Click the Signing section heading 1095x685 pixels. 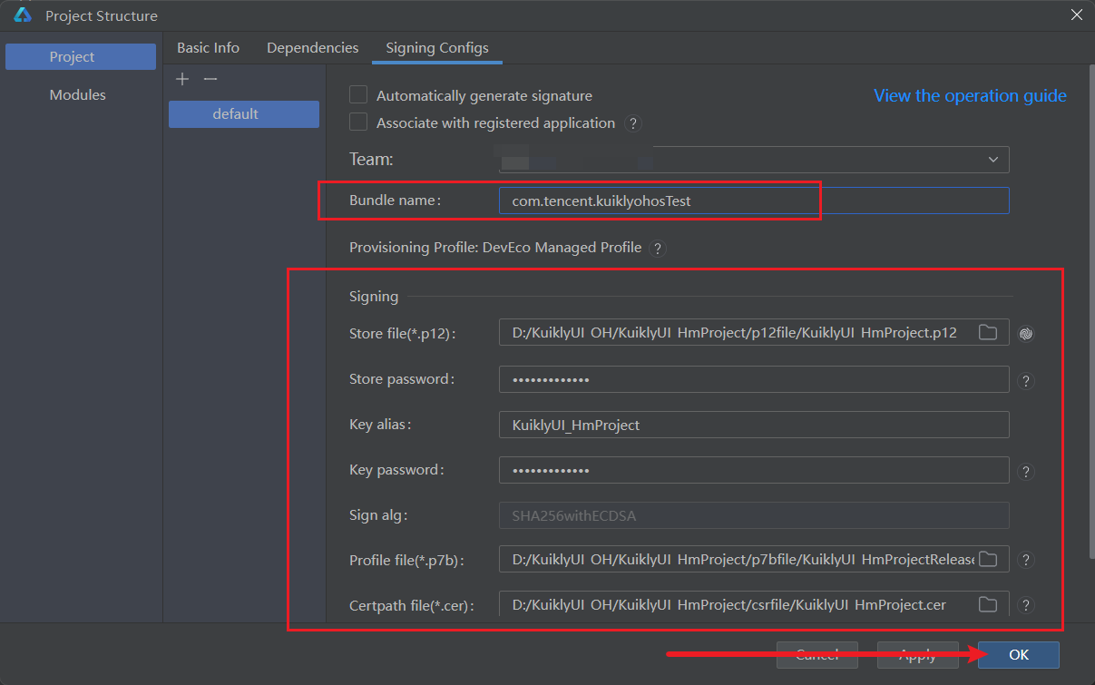click(374, 296)
